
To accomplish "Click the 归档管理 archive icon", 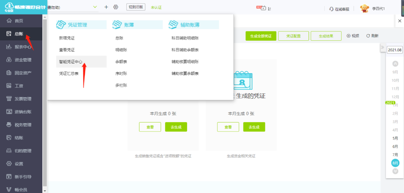I will (x=9, y=151).
